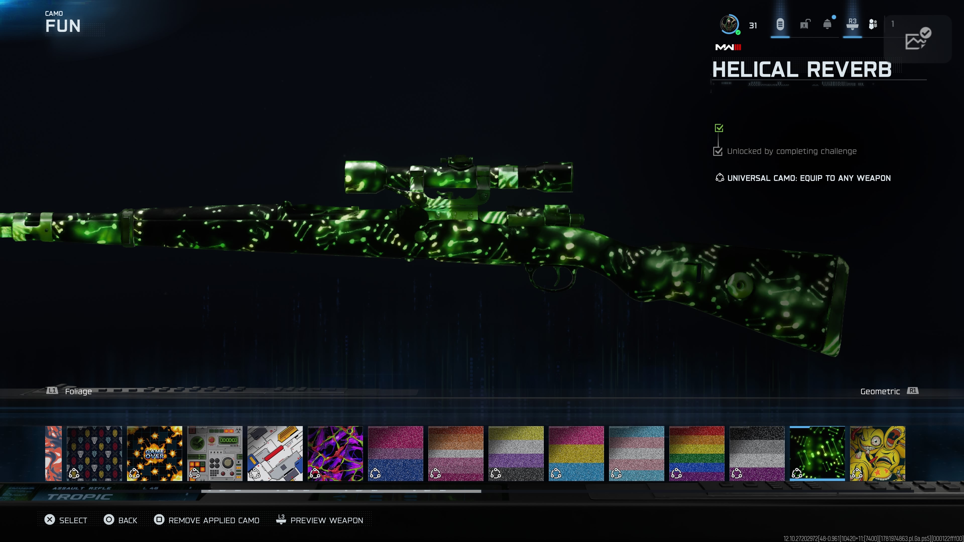The height and width of the screenshot is (542, 964).
Task: Click the R1 bumper icon
Action: coord(912,391)
